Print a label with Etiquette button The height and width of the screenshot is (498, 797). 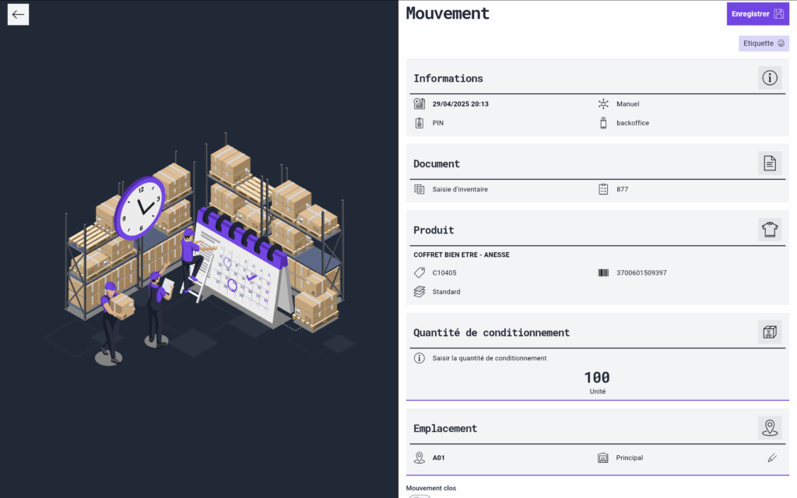pos(764,44)
